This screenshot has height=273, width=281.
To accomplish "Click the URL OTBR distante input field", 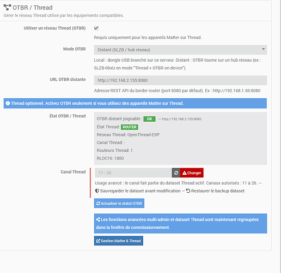I will (180, 80).
